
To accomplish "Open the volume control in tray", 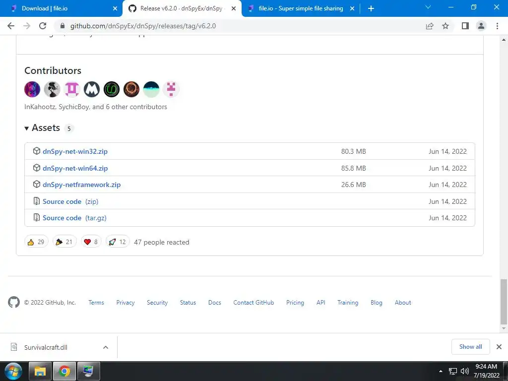I will pos(464,371).
